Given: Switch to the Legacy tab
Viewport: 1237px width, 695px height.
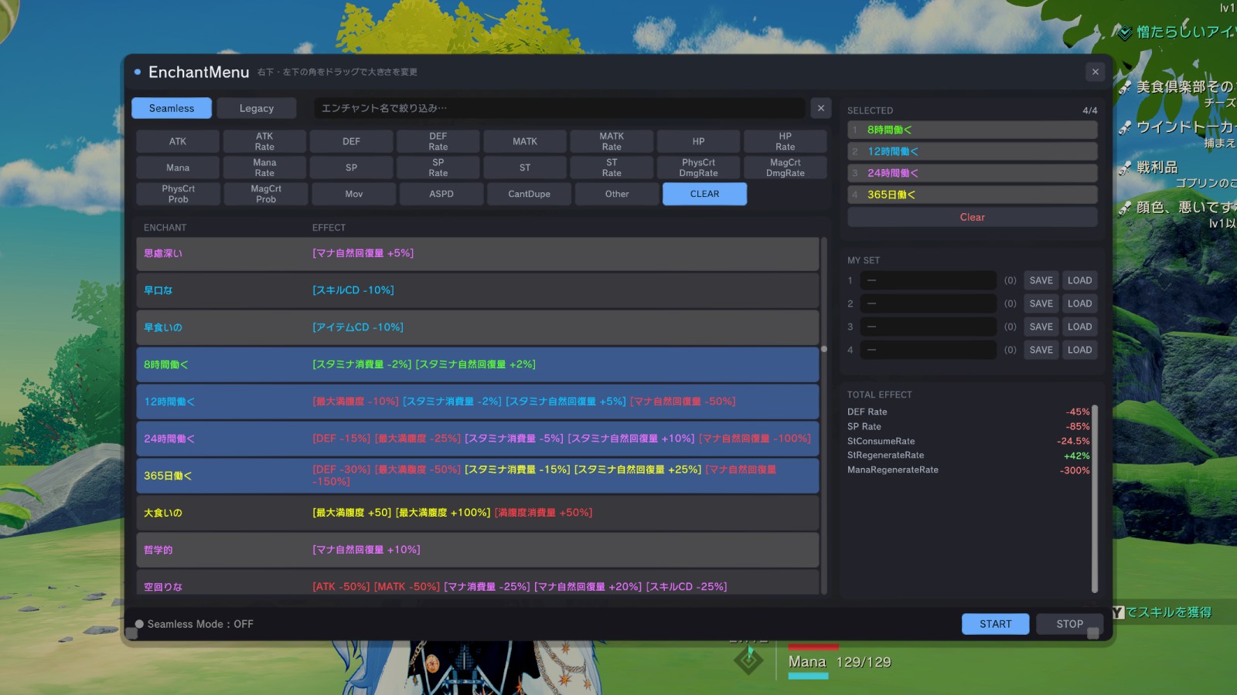Looking at the screenshot, I should [x=257, y=108].
